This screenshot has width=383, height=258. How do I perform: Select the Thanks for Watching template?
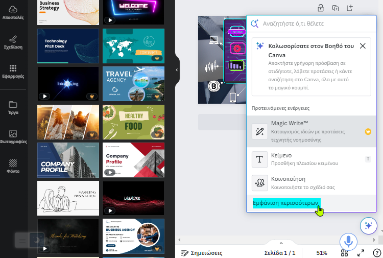(x=68, y=236)
